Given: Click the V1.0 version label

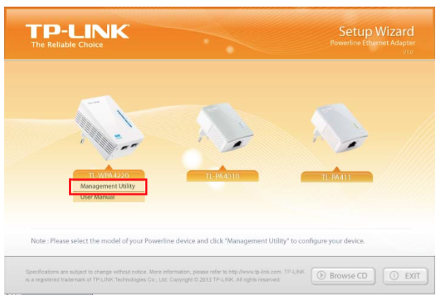Looking at the screenshot, I should 408,52.
